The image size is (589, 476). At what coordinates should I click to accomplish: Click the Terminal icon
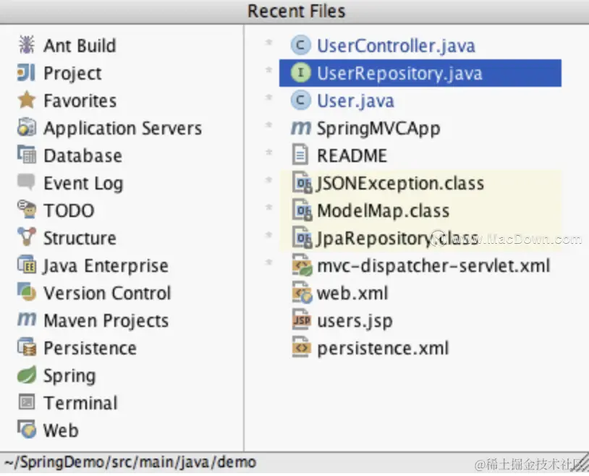point(26,403)
